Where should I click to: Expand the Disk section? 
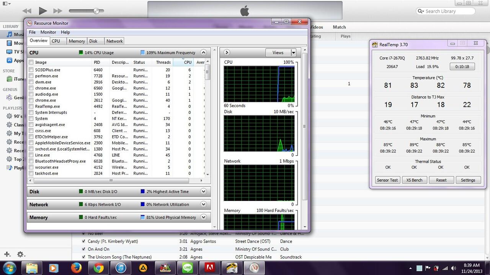coord(204,191)
